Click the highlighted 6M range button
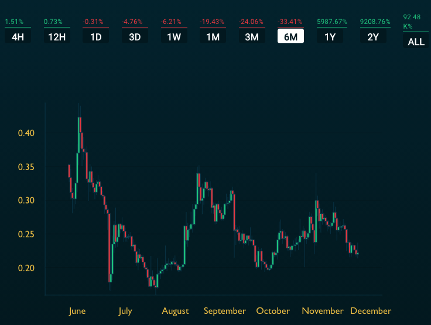 [x=290, y=36]
